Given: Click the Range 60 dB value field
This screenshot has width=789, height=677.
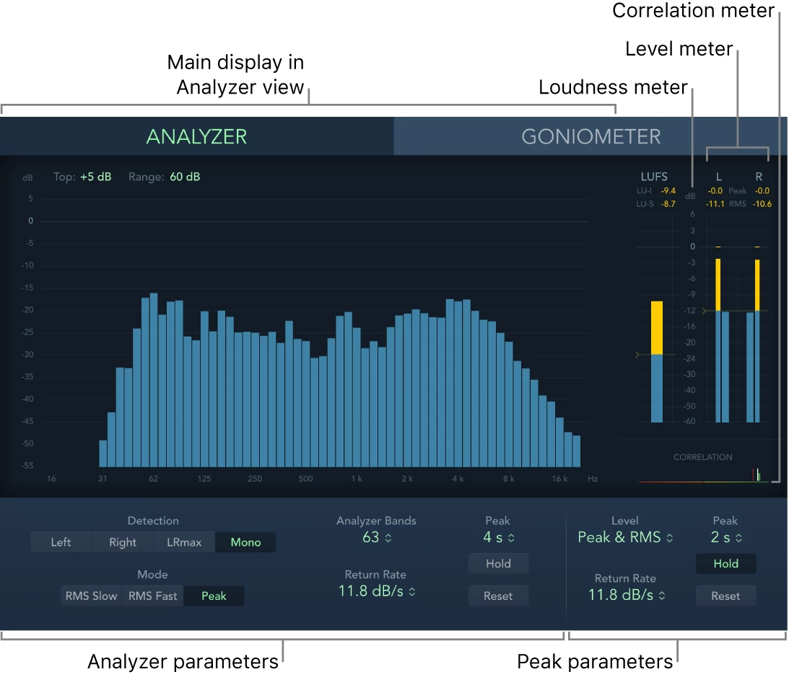Looking at the screenshot, I should (x=185, y=177).
